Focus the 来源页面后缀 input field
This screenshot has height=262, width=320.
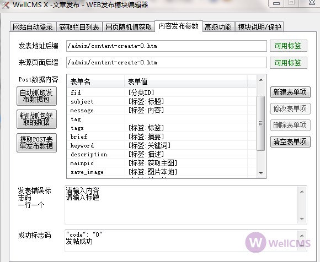166,63
